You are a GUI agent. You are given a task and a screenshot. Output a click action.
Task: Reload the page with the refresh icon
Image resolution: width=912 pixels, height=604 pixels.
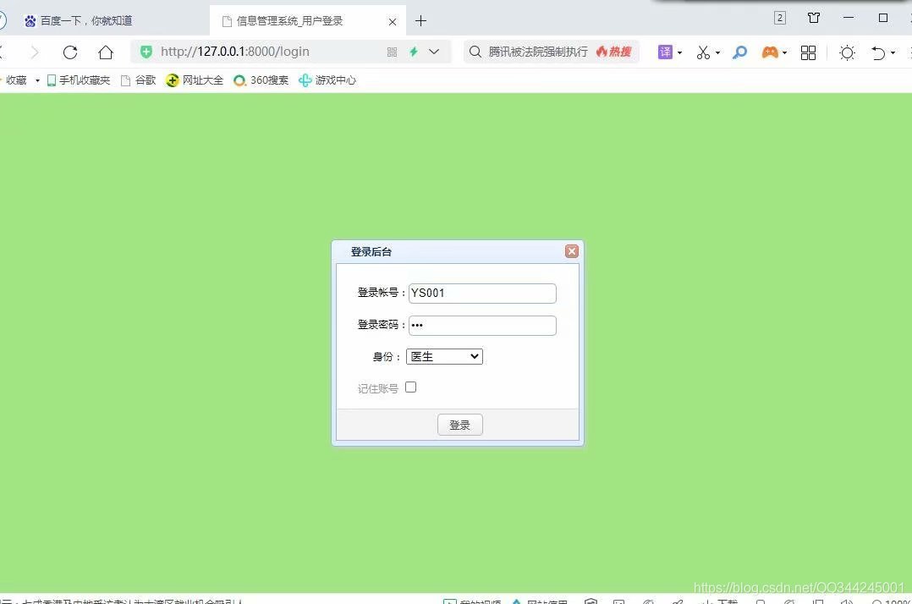click(70, 52)
